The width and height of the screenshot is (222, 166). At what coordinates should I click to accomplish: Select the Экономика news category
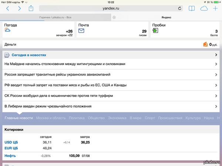117,118
